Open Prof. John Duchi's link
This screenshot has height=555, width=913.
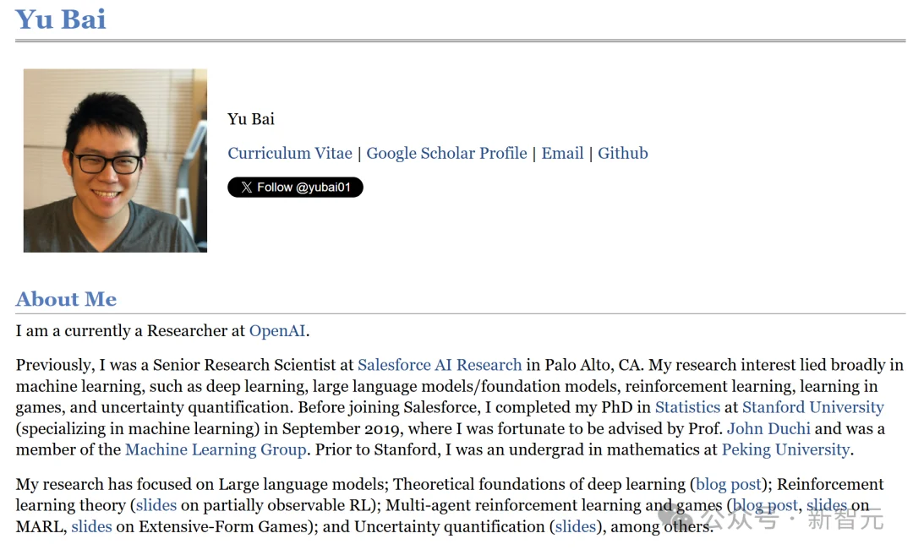(x=768, y=428)
